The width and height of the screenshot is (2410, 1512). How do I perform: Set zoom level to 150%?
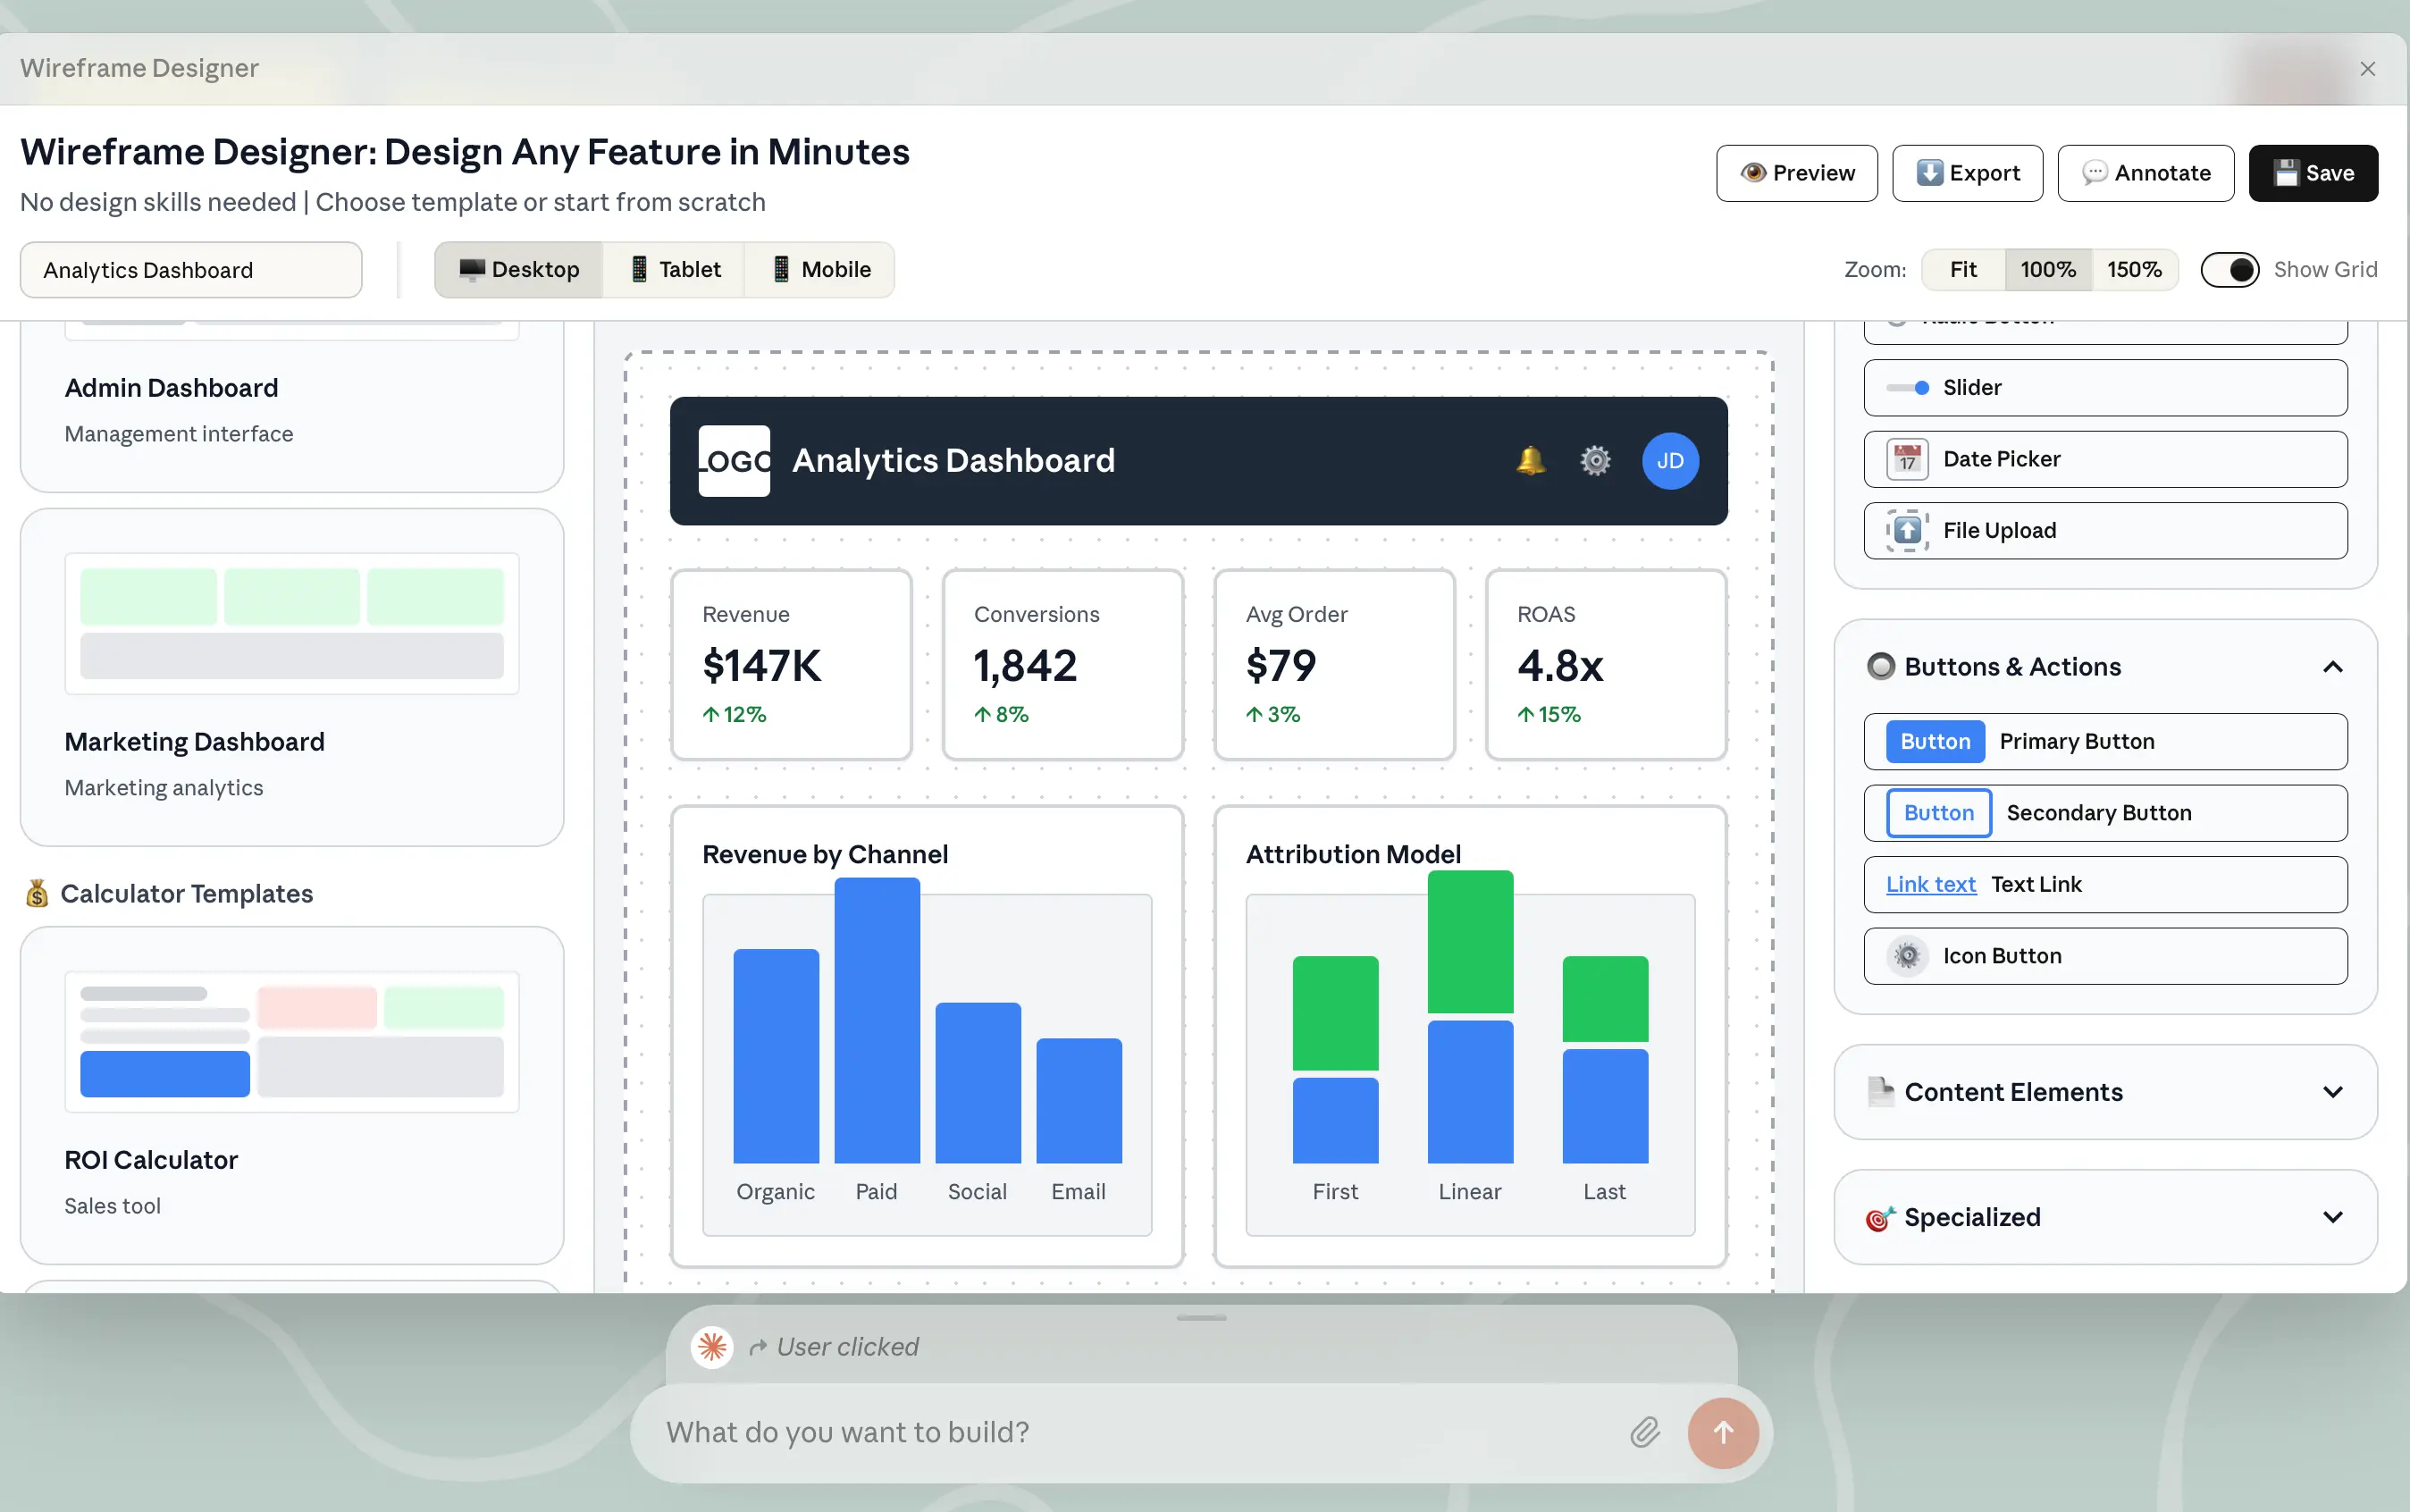coord(2133,270)
